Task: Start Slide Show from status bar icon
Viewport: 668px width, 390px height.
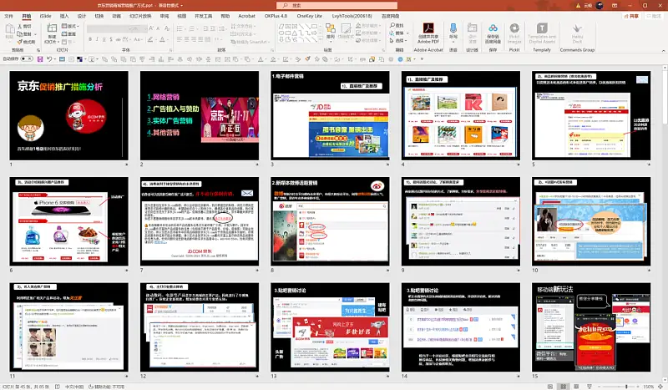Action: pyautogui.click(x=590, y=386)
